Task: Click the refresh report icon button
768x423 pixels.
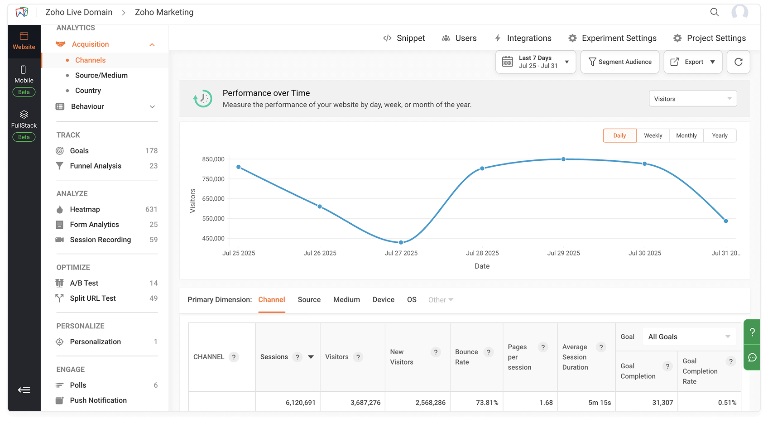Action: [738, 62]
